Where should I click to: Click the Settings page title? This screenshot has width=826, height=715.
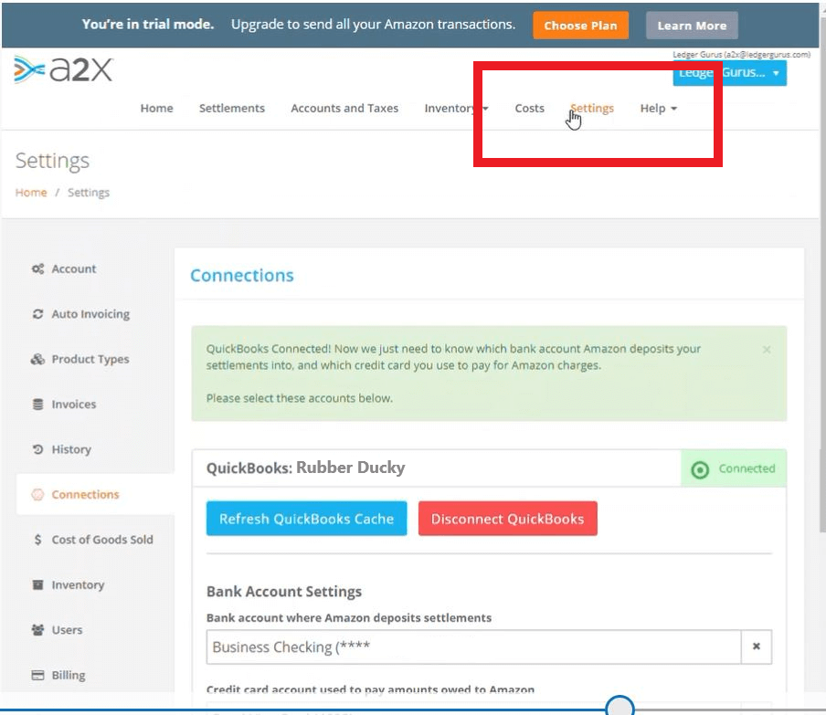pos(52,161)
